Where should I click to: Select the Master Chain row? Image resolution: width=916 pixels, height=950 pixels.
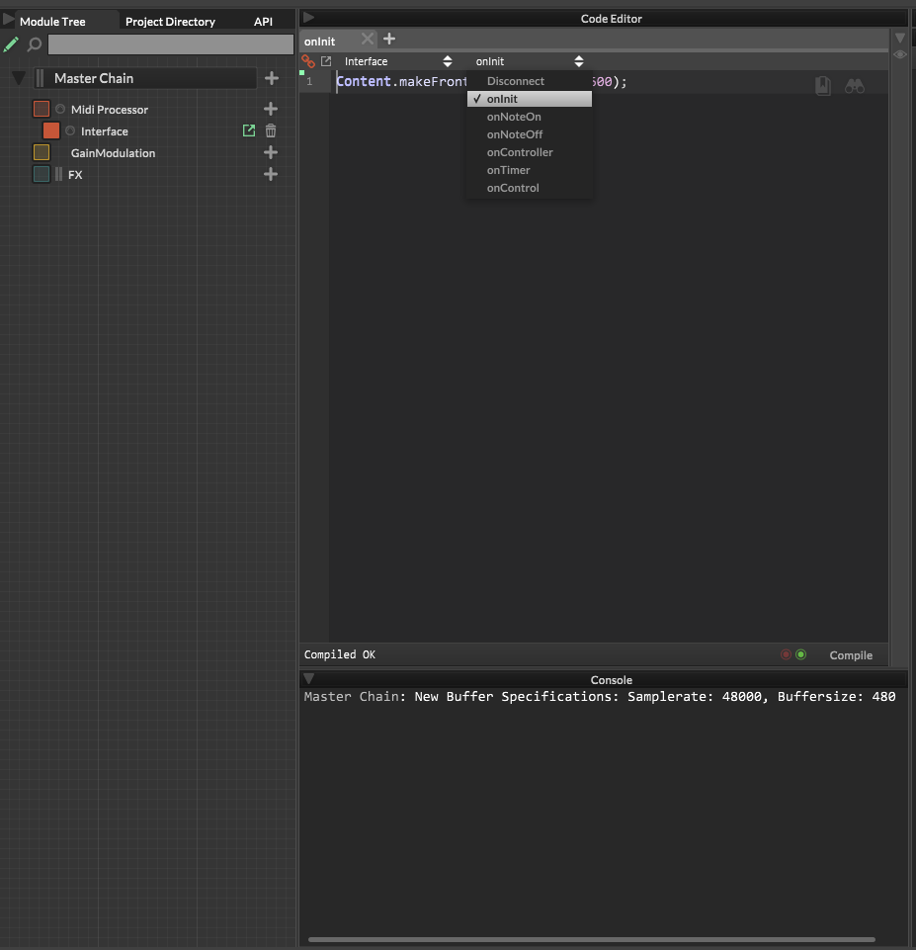(x=145, y=78)
